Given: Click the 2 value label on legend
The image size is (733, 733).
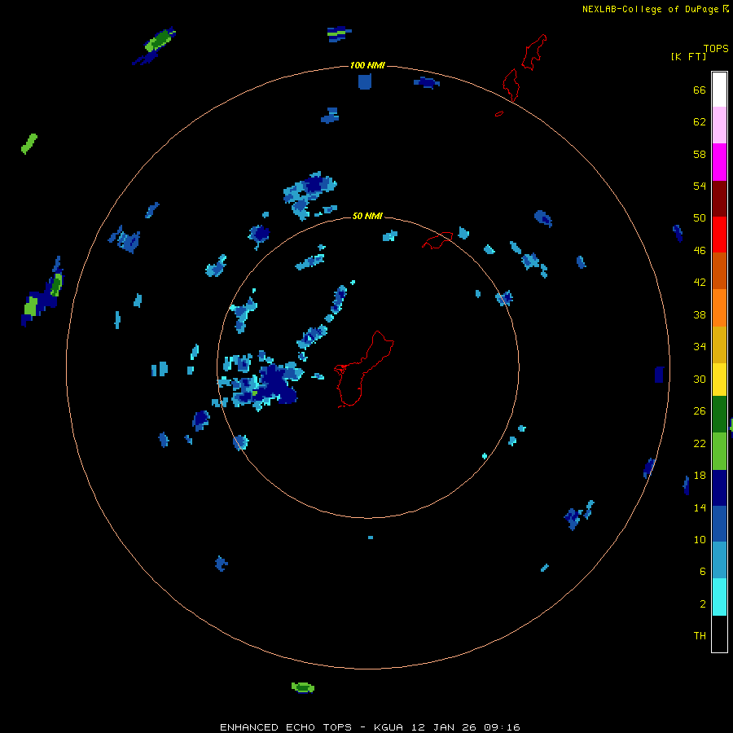Looking at the screenshot, I should click(703, 604).
